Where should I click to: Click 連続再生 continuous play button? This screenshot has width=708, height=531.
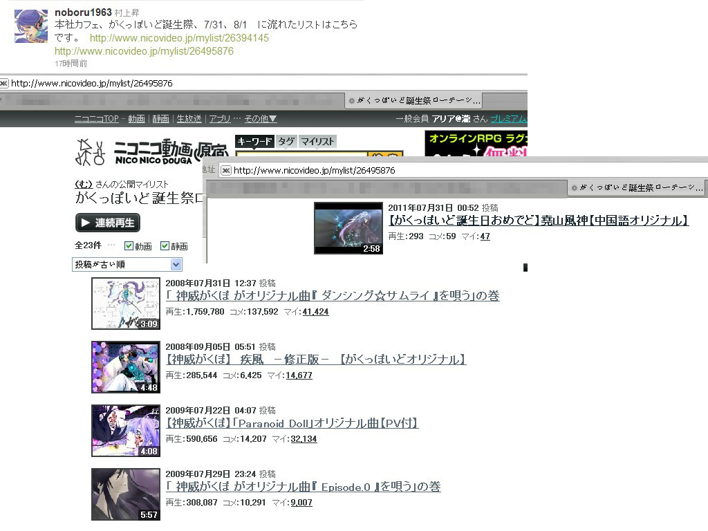[x=108, y=223]
